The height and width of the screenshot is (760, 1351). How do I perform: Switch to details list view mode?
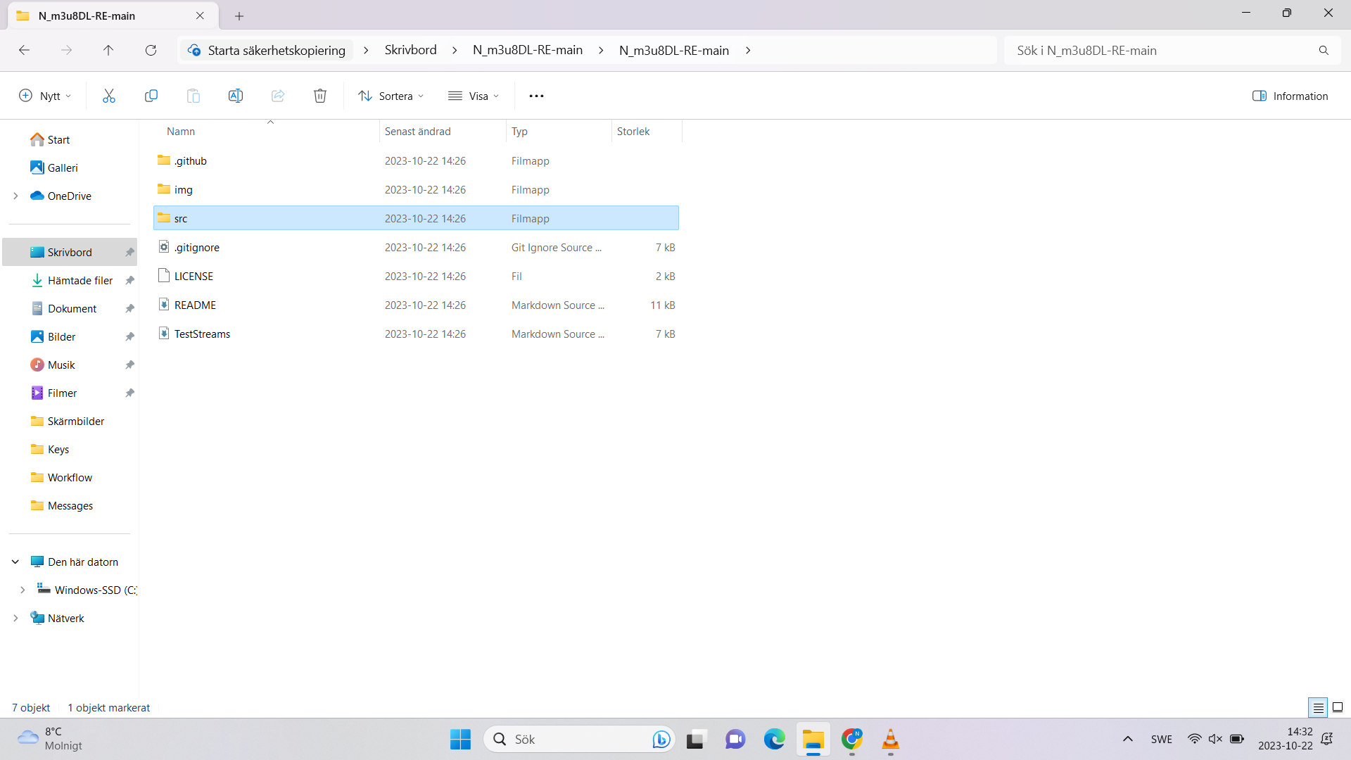pos(1318,707)
